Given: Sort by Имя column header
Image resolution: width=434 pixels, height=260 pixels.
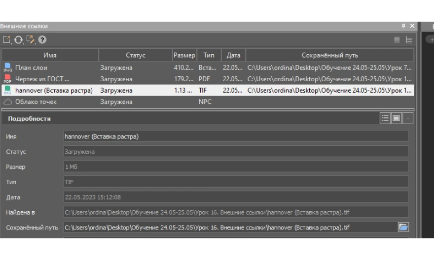Looking at the screenshot, I should (50, 55).
